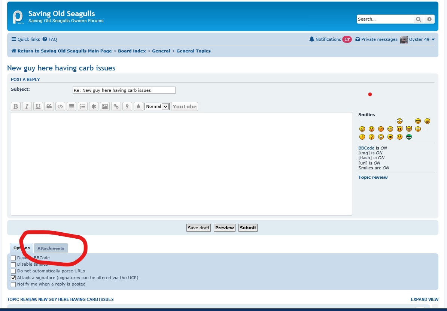Check Notify me when a reply is posted
The width and height of the screenshot is (447, 311).
(13, 284)
